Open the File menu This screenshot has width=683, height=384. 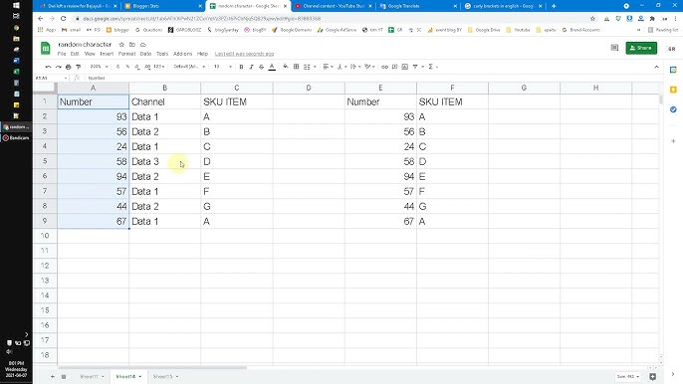(62, 54)
